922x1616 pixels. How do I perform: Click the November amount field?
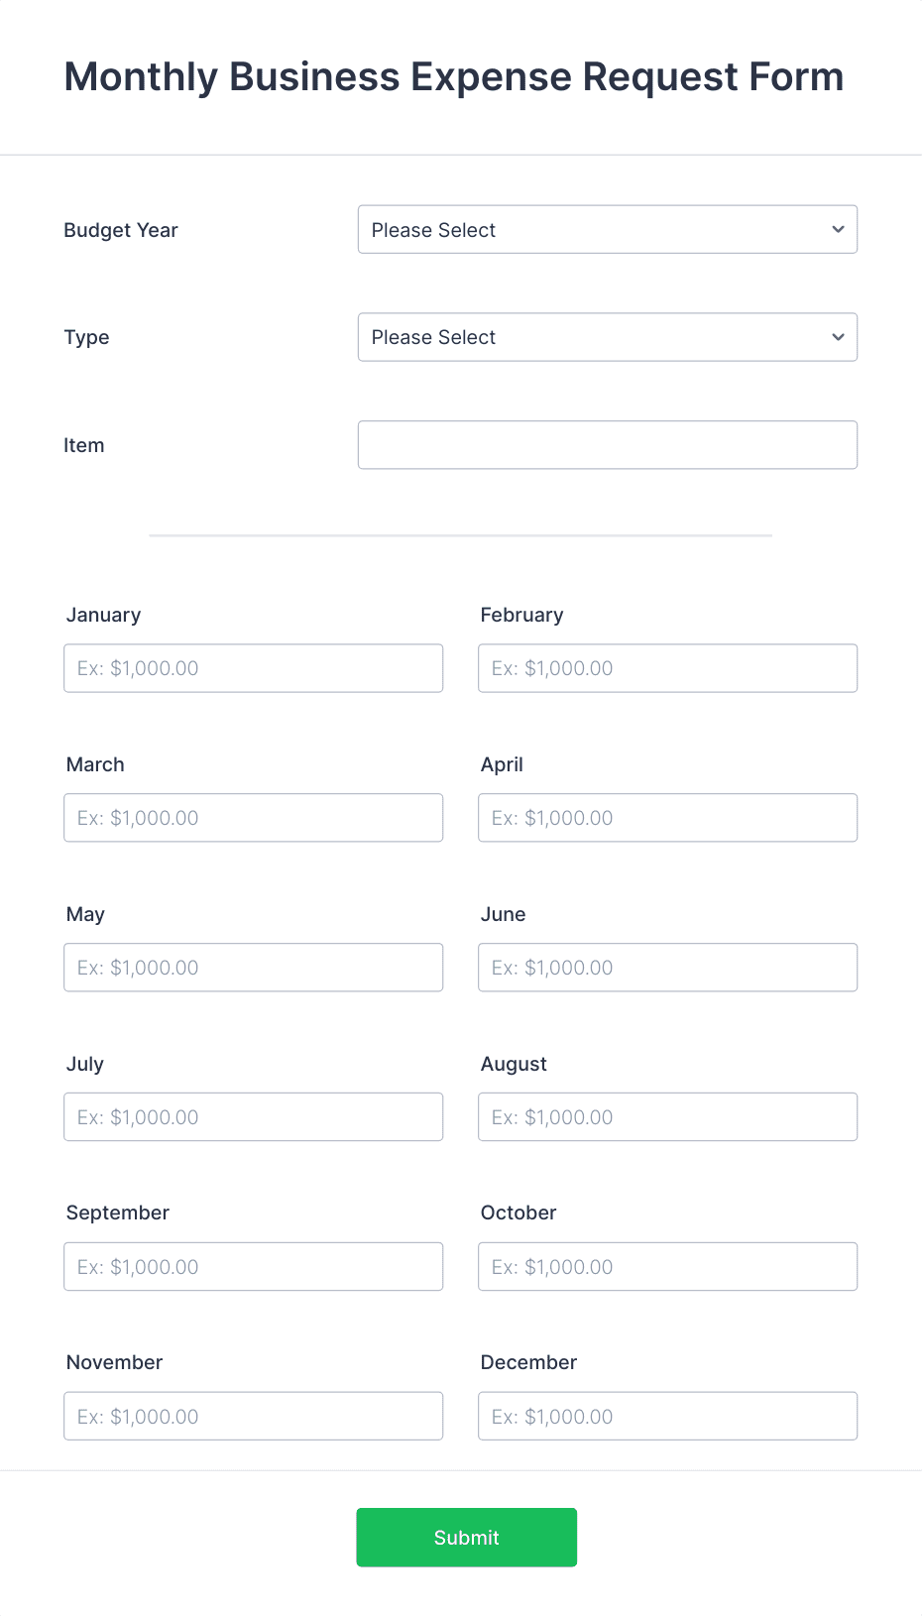tap(253, 1416)
